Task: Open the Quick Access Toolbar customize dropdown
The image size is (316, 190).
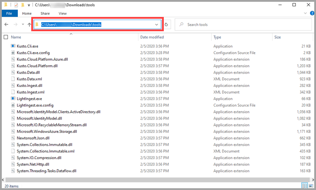Action: 29,5
